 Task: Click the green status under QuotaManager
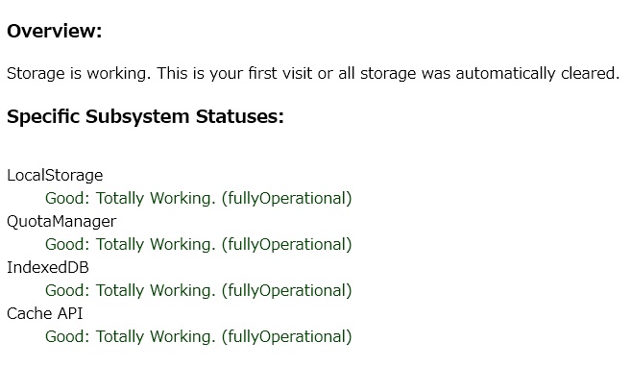pos(199,244)
